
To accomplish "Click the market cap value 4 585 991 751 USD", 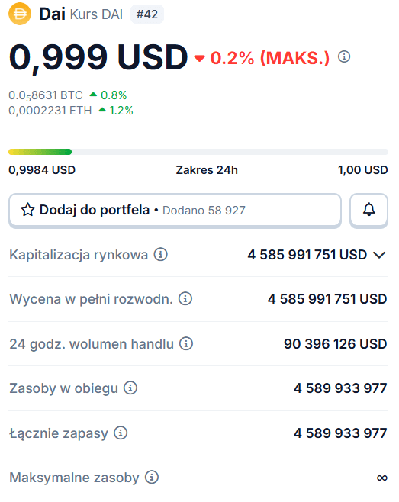I will point(307,255).
